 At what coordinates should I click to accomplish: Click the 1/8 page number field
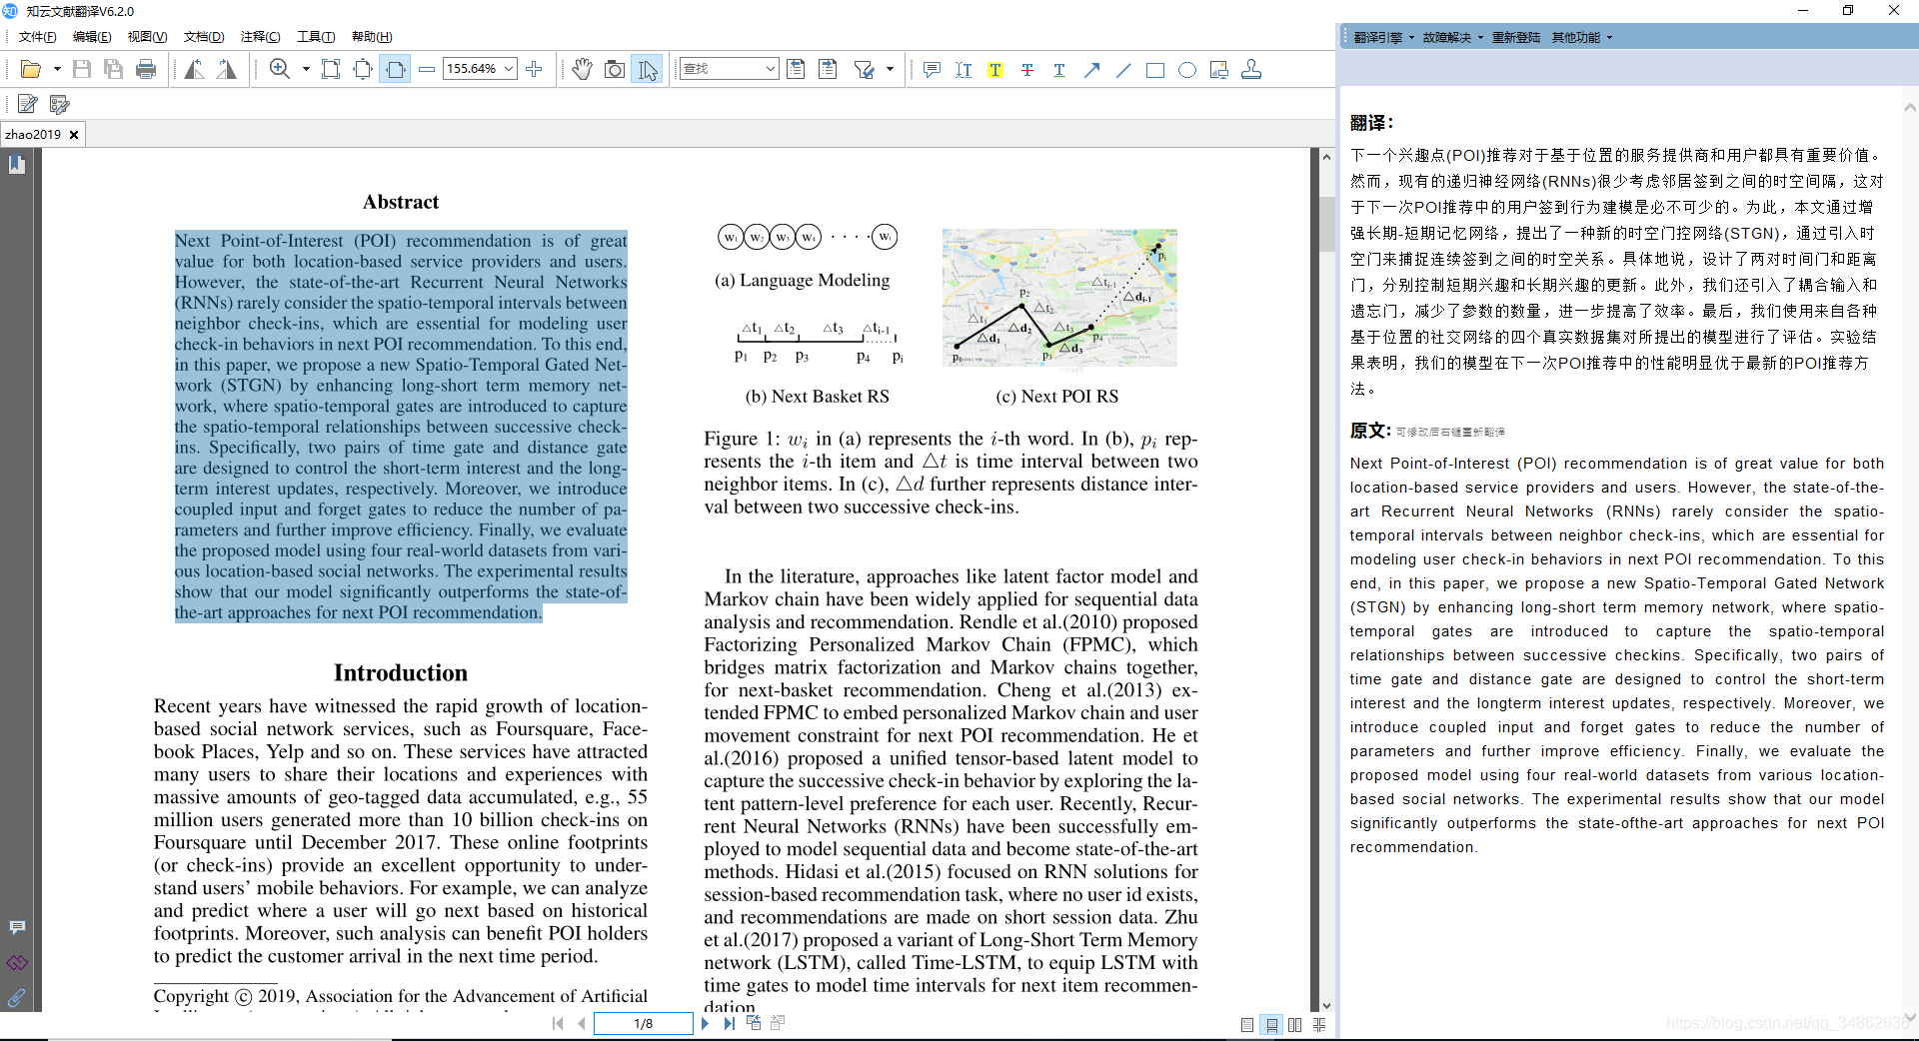(643, 1023)
